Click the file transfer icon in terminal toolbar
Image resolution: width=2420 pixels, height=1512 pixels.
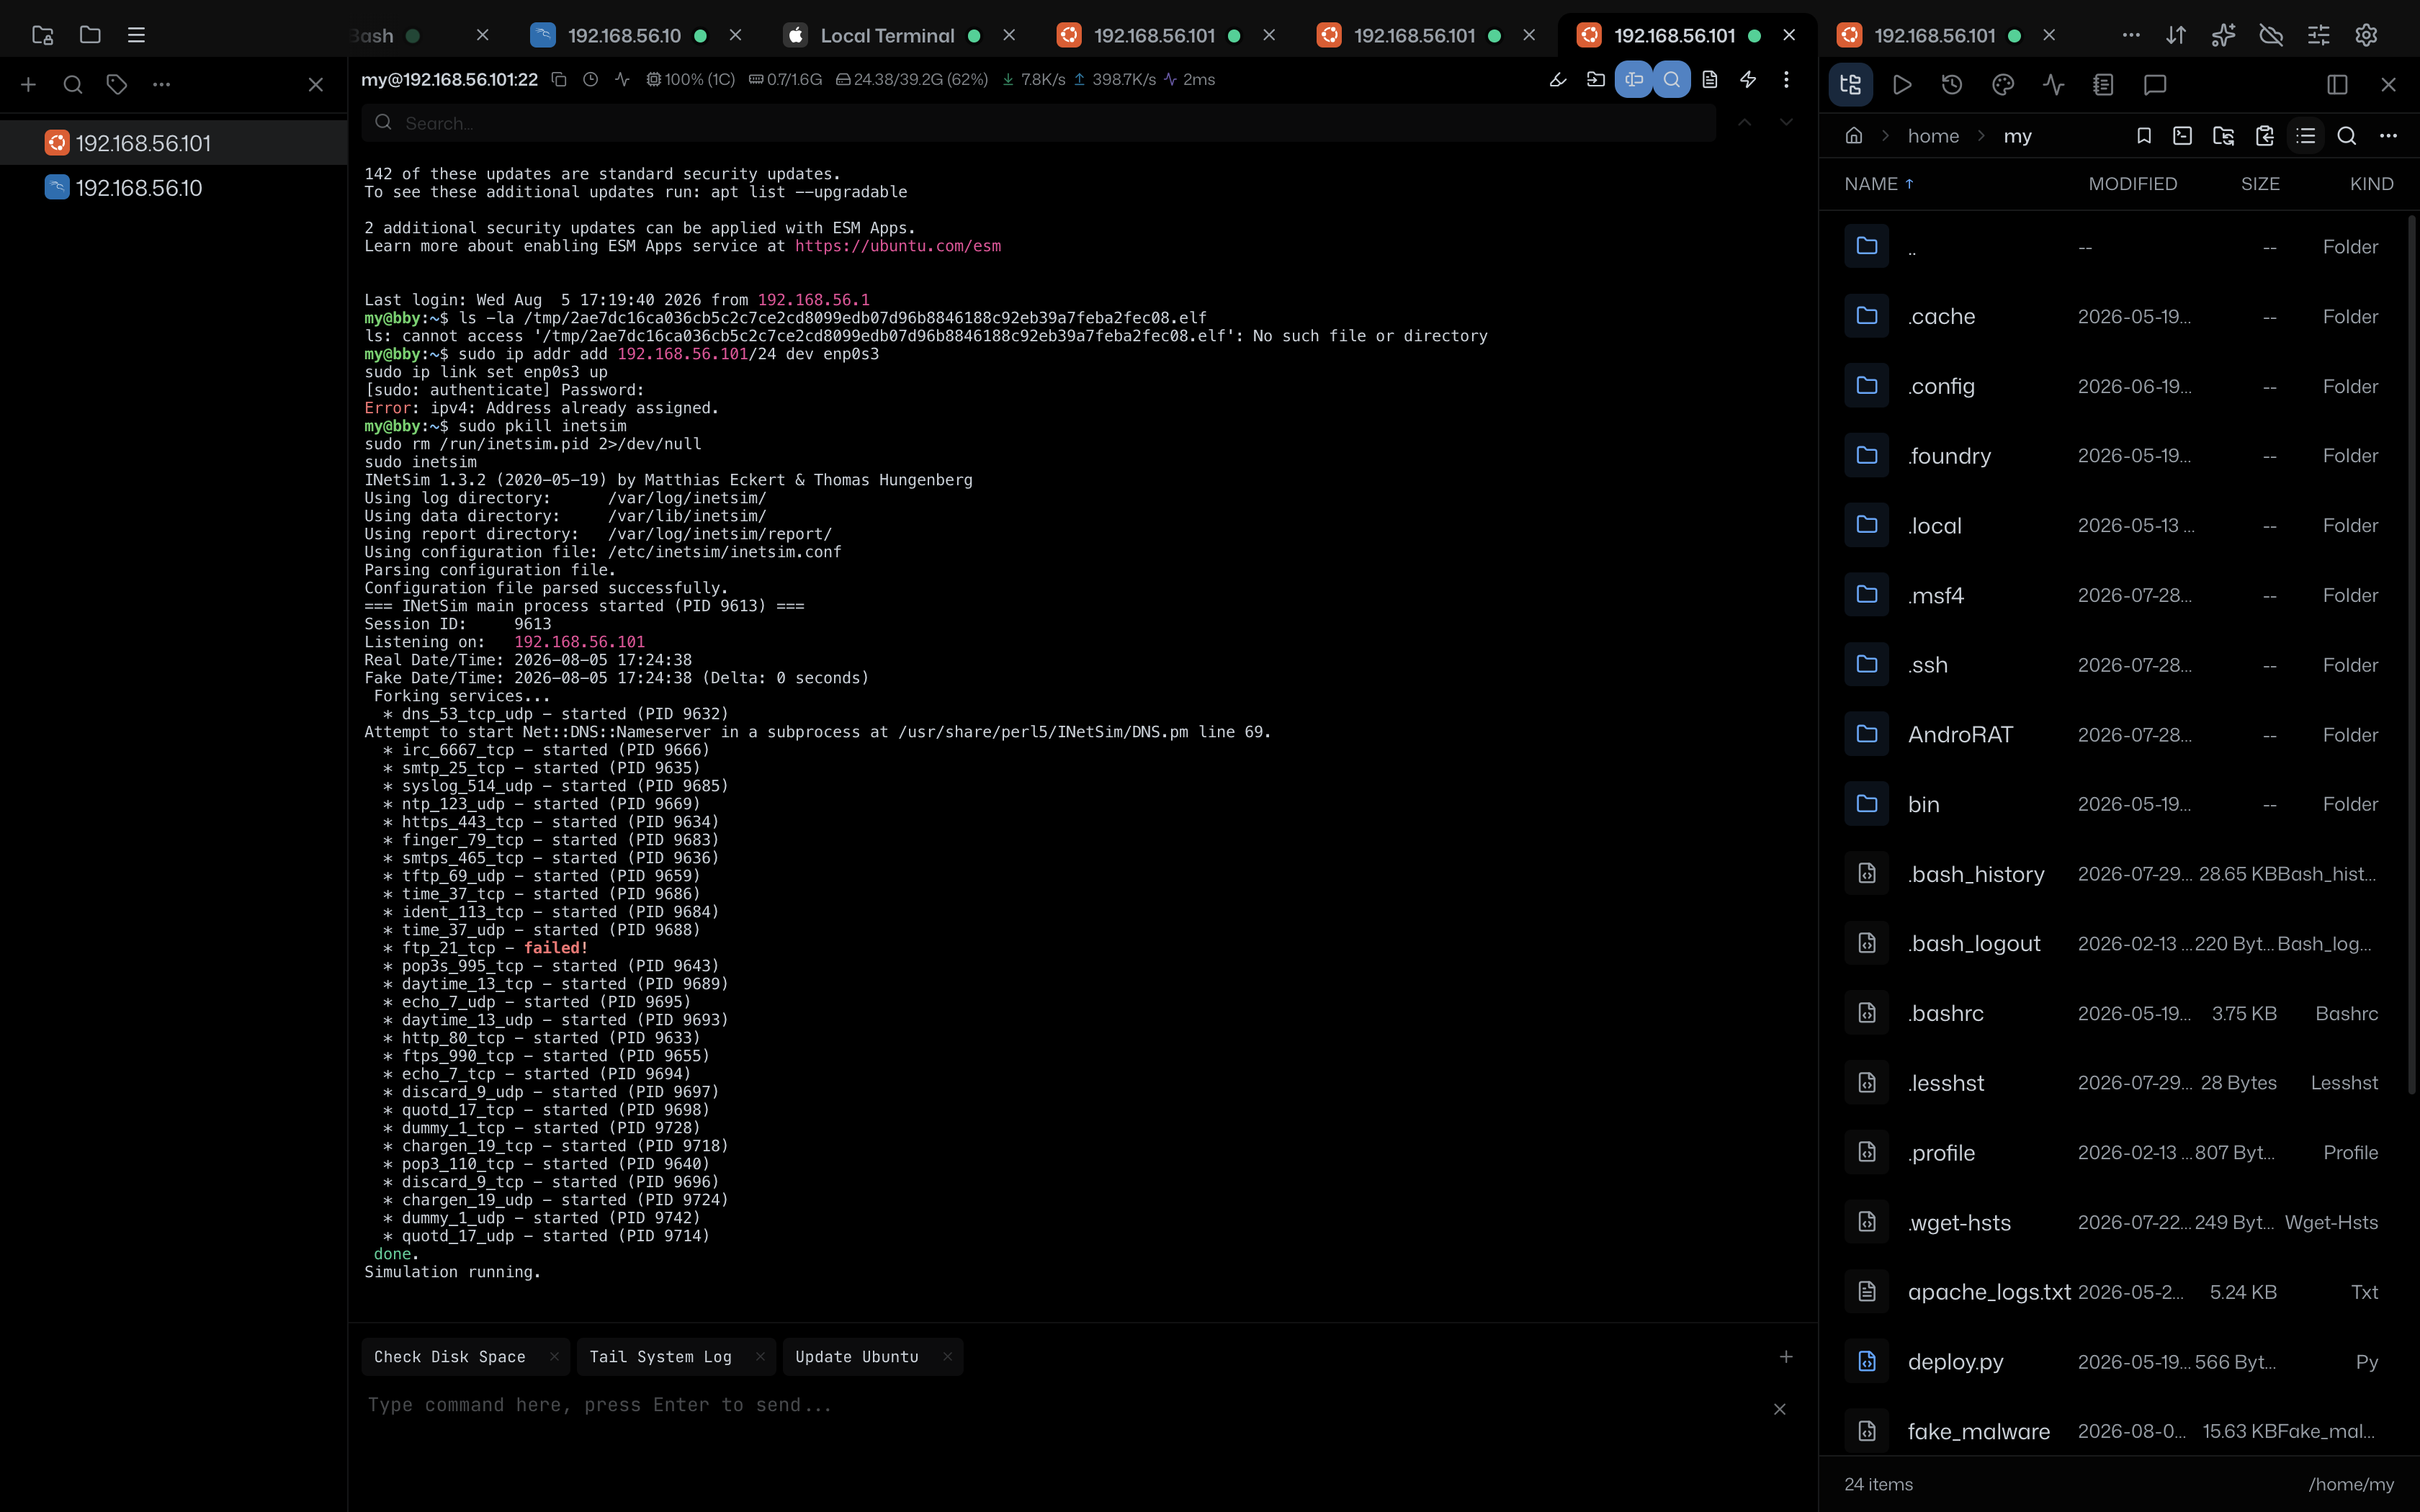click(1595, 79)
